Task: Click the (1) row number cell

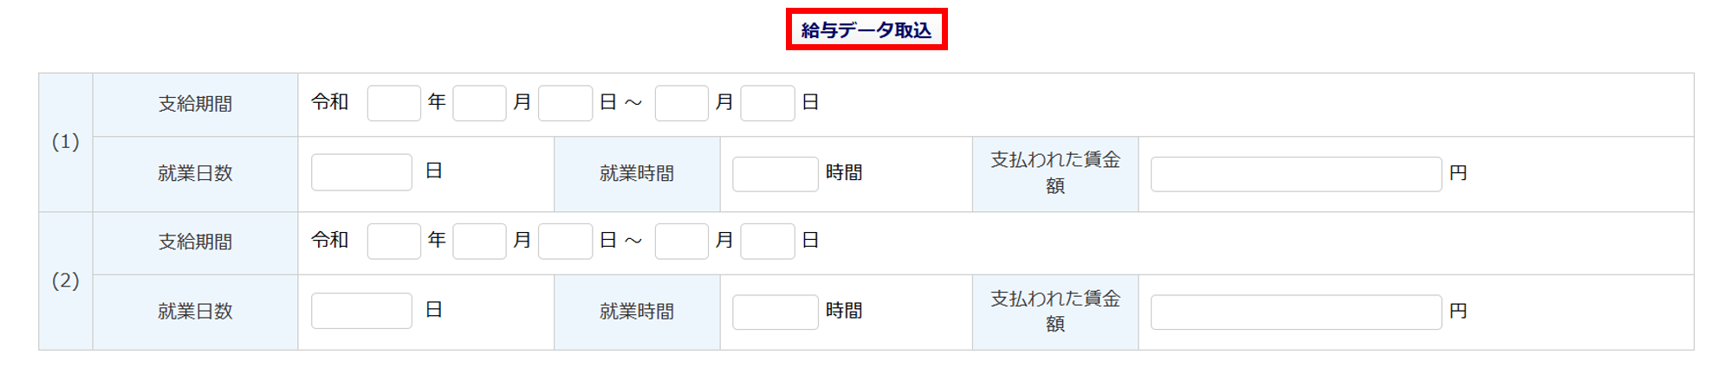Action: pyautogui.click(x=66, y=142)
